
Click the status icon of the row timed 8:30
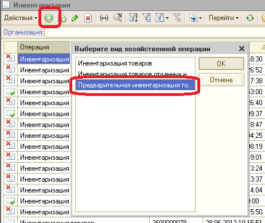coord(10,58)
